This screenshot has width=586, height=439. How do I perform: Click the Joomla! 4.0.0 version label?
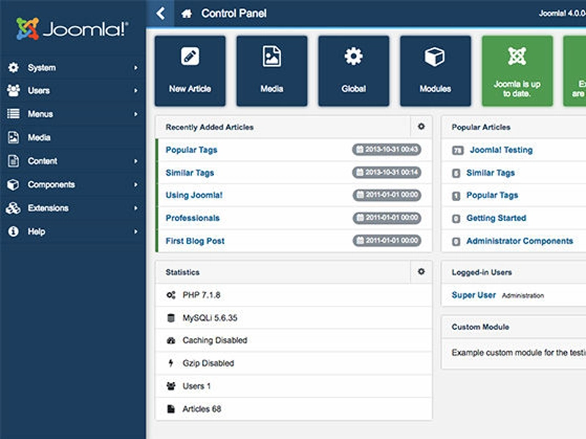pyautogui.click(x=562, y=13)
